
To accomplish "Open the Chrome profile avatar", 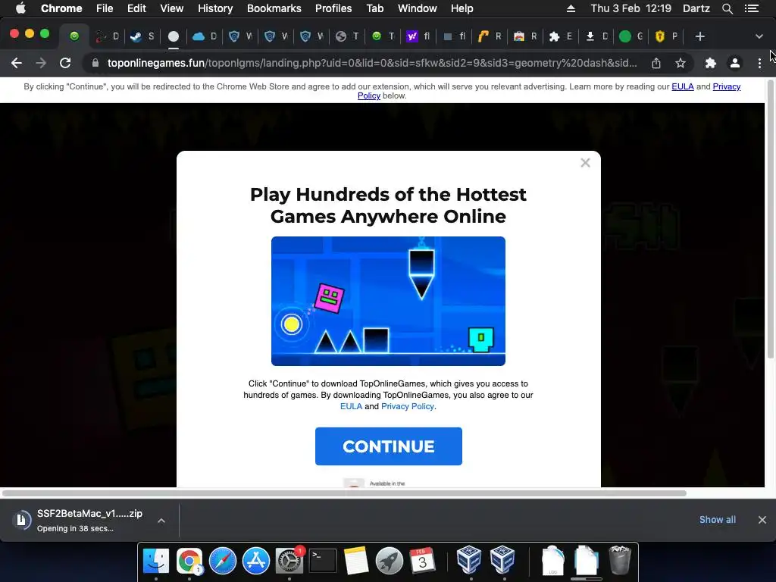I will coord(735,64).
